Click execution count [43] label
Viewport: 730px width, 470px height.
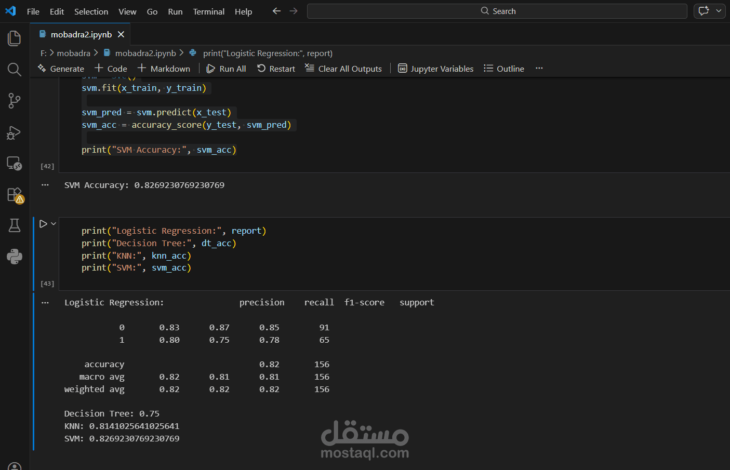(47, 284)
